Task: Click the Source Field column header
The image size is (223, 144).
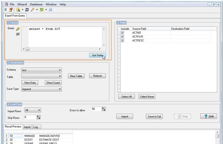Action: click(x=151, y=29)
